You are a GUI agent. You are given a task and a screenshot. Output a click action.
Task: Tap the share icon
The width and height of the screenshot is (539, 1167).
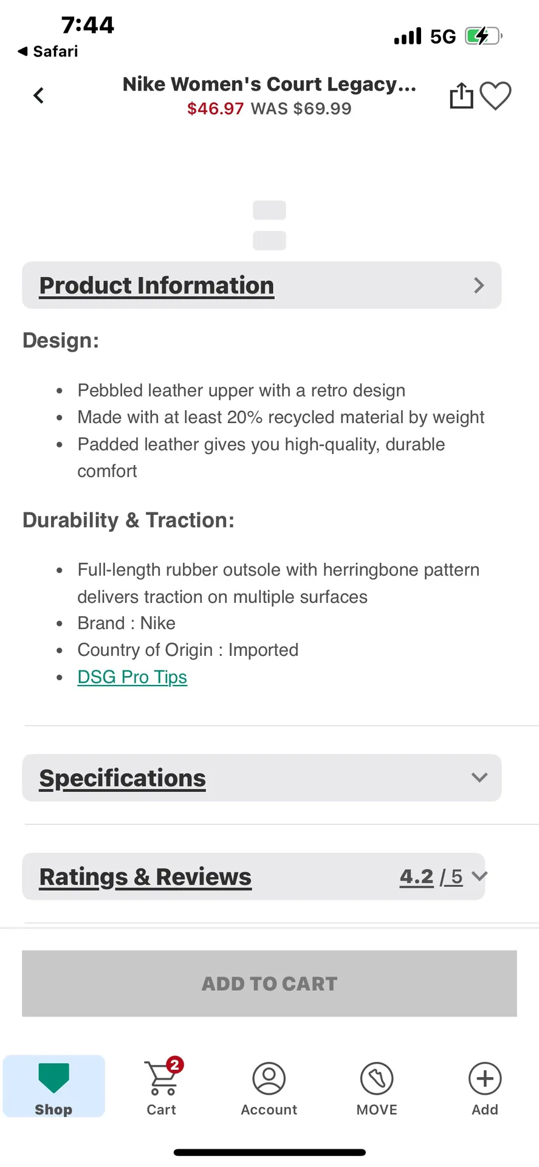[x=461, y=95]
